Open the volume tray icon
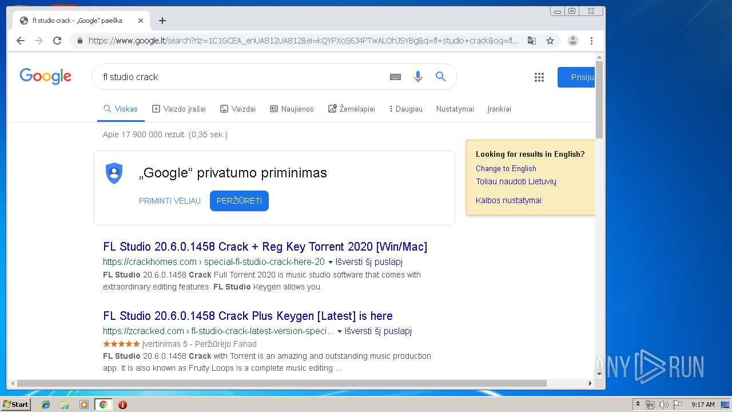 pos(663,405)
